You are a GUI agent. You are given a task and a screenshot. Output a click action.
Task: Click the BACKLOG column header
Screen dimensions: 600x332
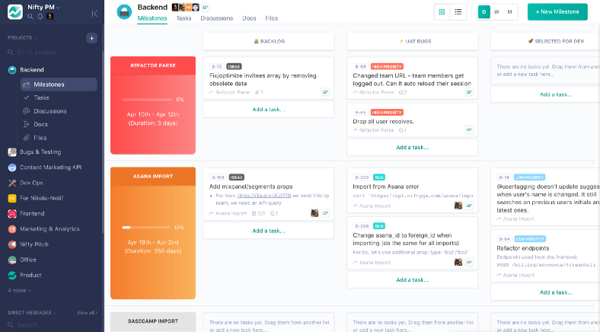[x=268, y=41]
